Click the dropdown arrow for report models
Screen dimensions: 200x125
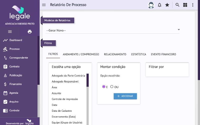179,29
